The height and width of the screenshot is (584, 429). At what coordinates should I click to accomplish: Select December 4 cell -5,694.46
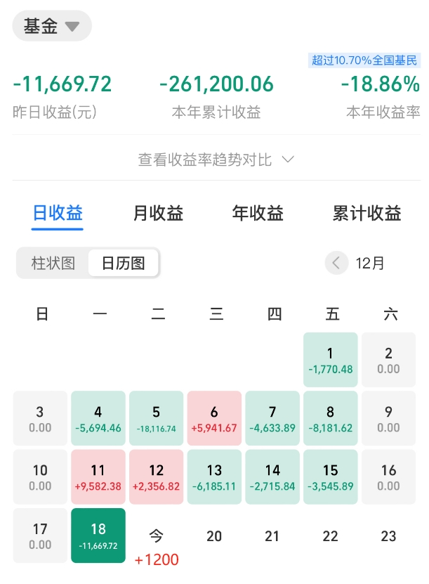click(x=98, y=418)
